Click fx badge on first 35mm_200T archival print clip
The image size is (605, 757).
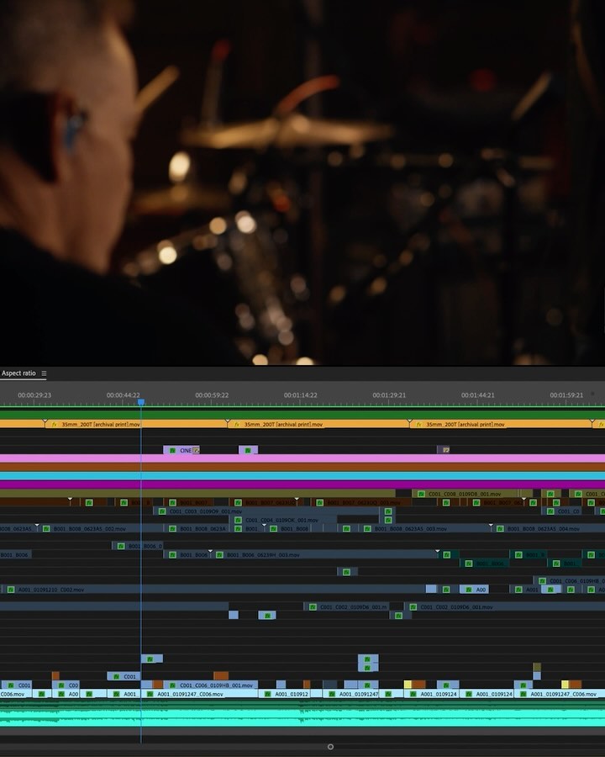tap(54, 425)
